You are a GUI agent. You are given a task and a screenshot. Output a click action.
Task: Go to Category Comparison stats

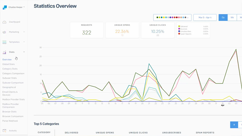coord(13,73)
